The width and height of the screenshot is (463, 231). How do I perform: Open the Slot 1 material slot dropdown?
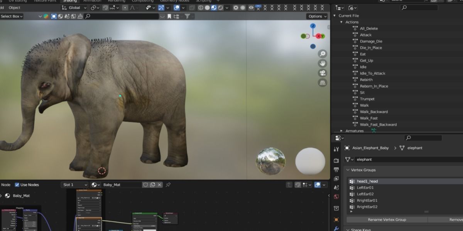[74, 185]
